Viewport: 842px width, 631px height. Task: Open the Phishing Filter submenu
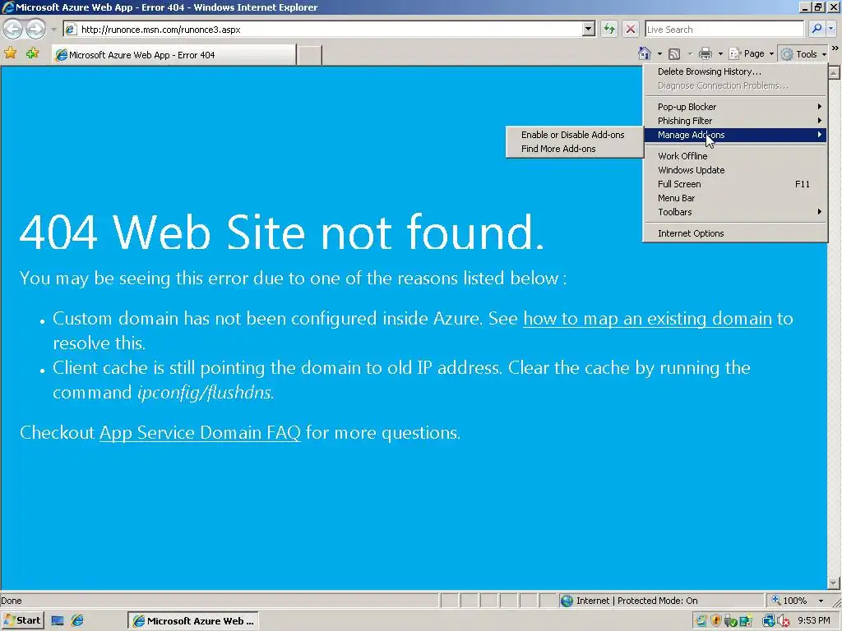[734, 121]
